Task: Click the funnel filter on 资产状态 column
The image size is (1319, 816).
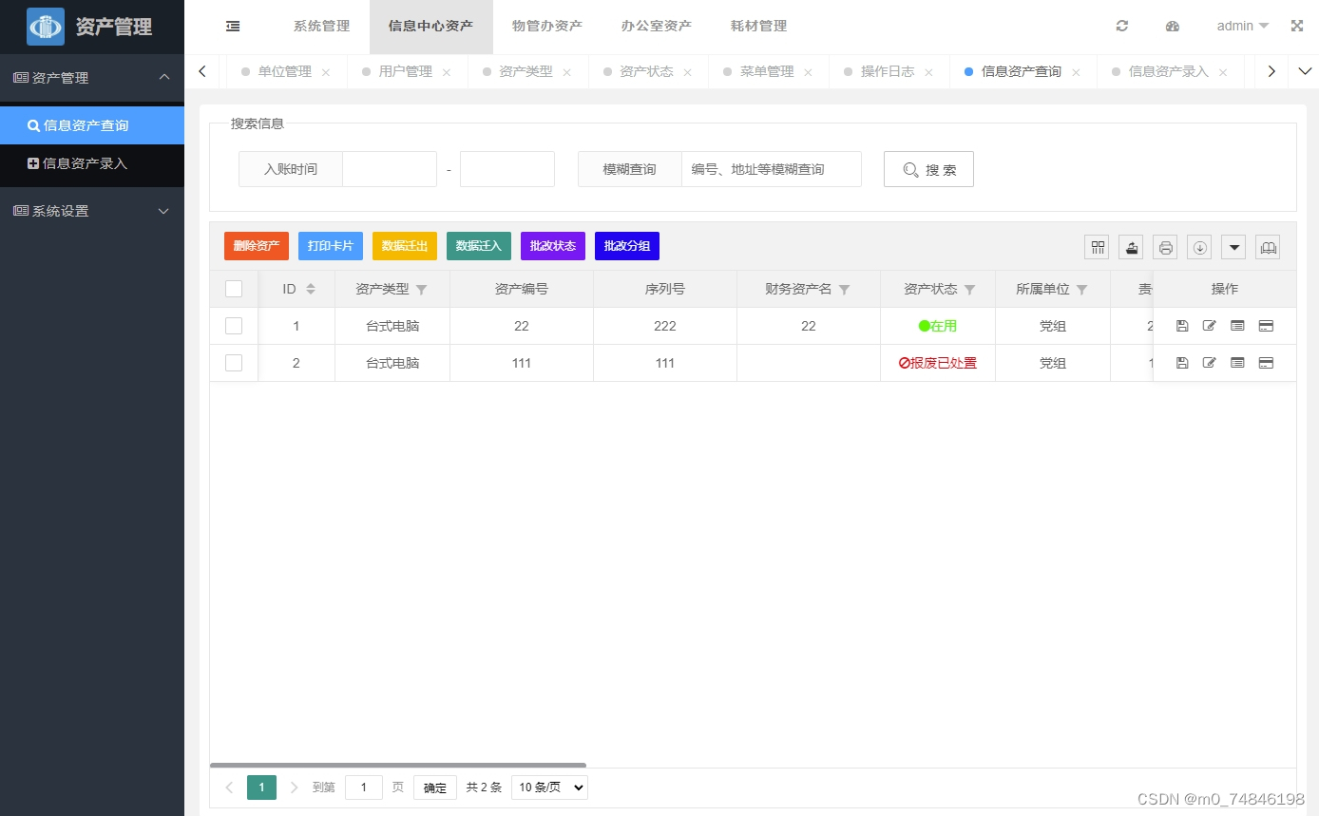Action: point(969,290)
